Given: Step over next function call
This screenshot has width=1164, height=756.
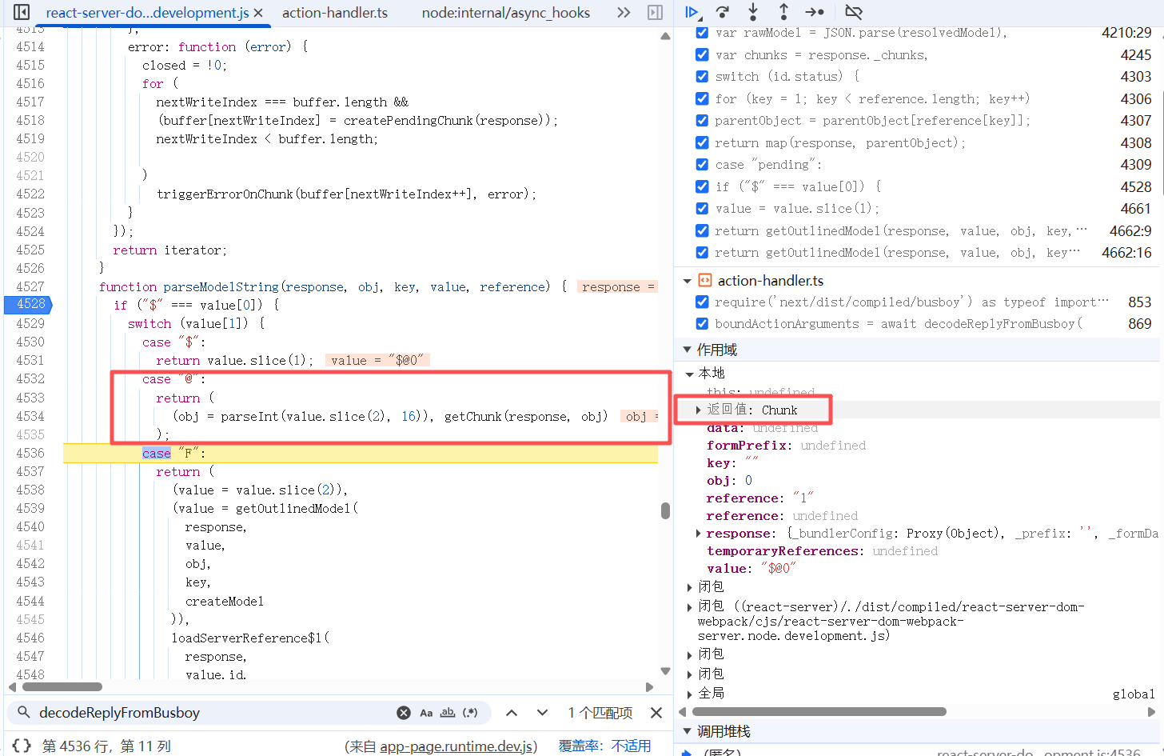Looking at the screenshot, I should pos(723,12).
